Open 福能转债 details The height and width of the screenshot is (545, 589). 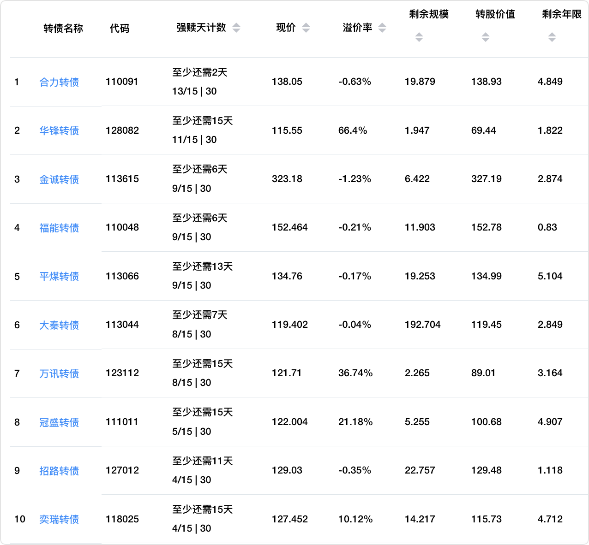(x=59, y=228)
